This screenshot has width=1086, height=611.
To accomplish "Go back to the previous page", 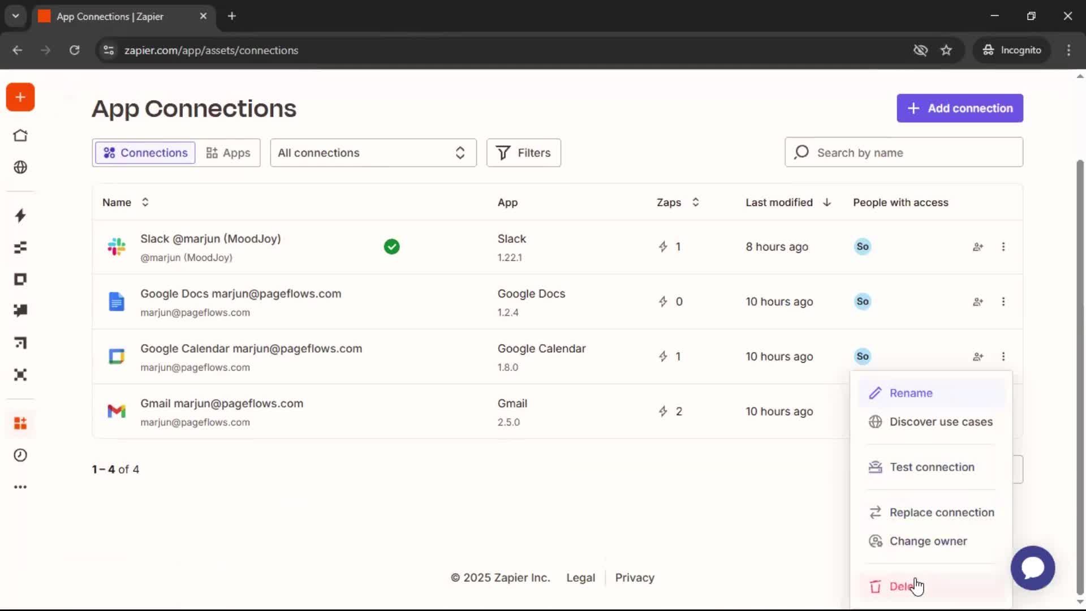I will click(x=18, y=50).
